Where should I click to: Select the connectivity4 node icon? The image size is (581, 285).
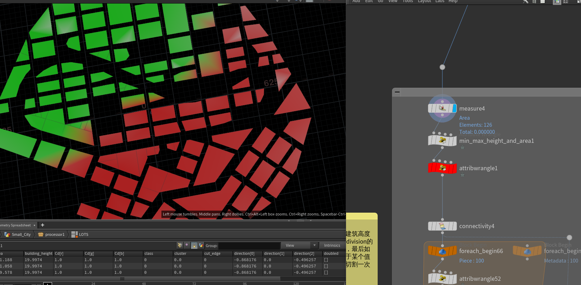(x=442, y=226)
